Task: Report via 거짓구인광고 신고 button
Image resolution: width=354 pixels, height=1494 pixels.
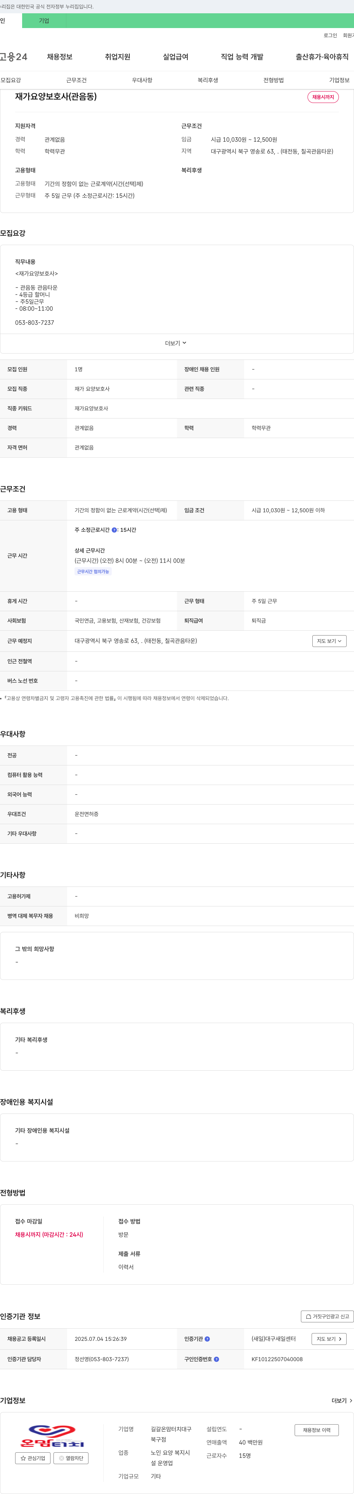Action: (327, 1316)
